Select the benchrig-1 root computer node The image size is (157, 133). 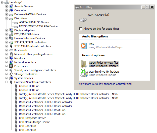click(x=16, y=2)
